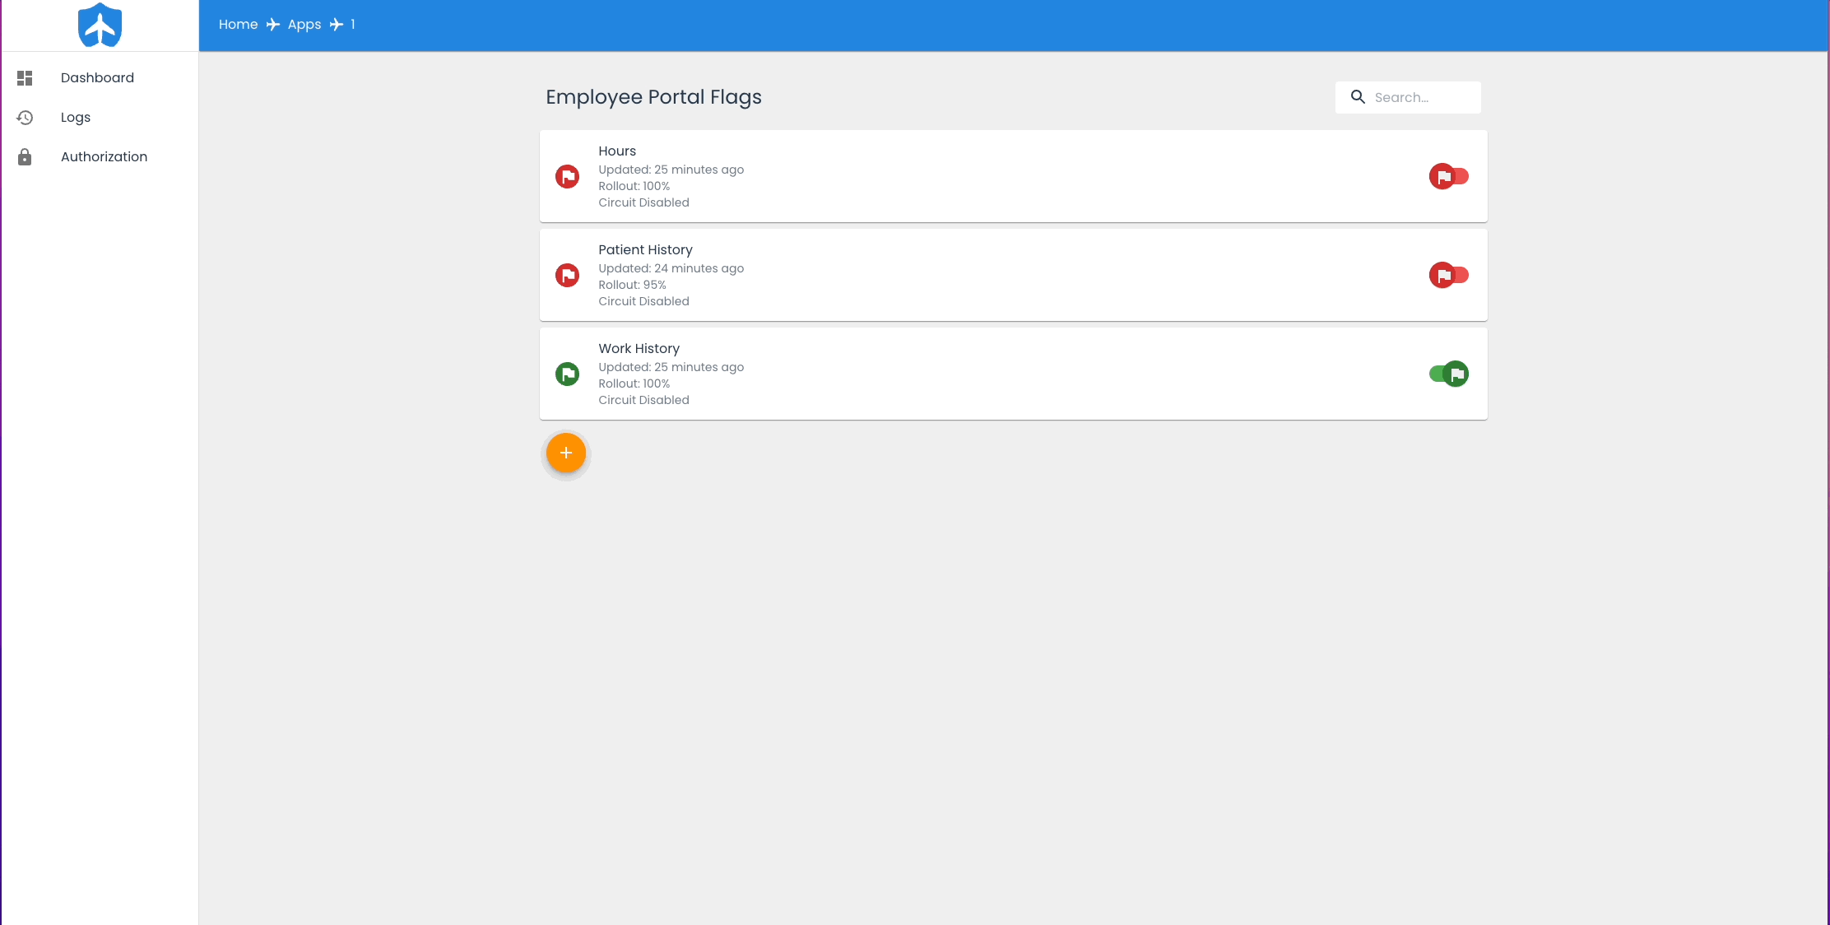Click the Work History flag icon

click(x=569, y=373)
